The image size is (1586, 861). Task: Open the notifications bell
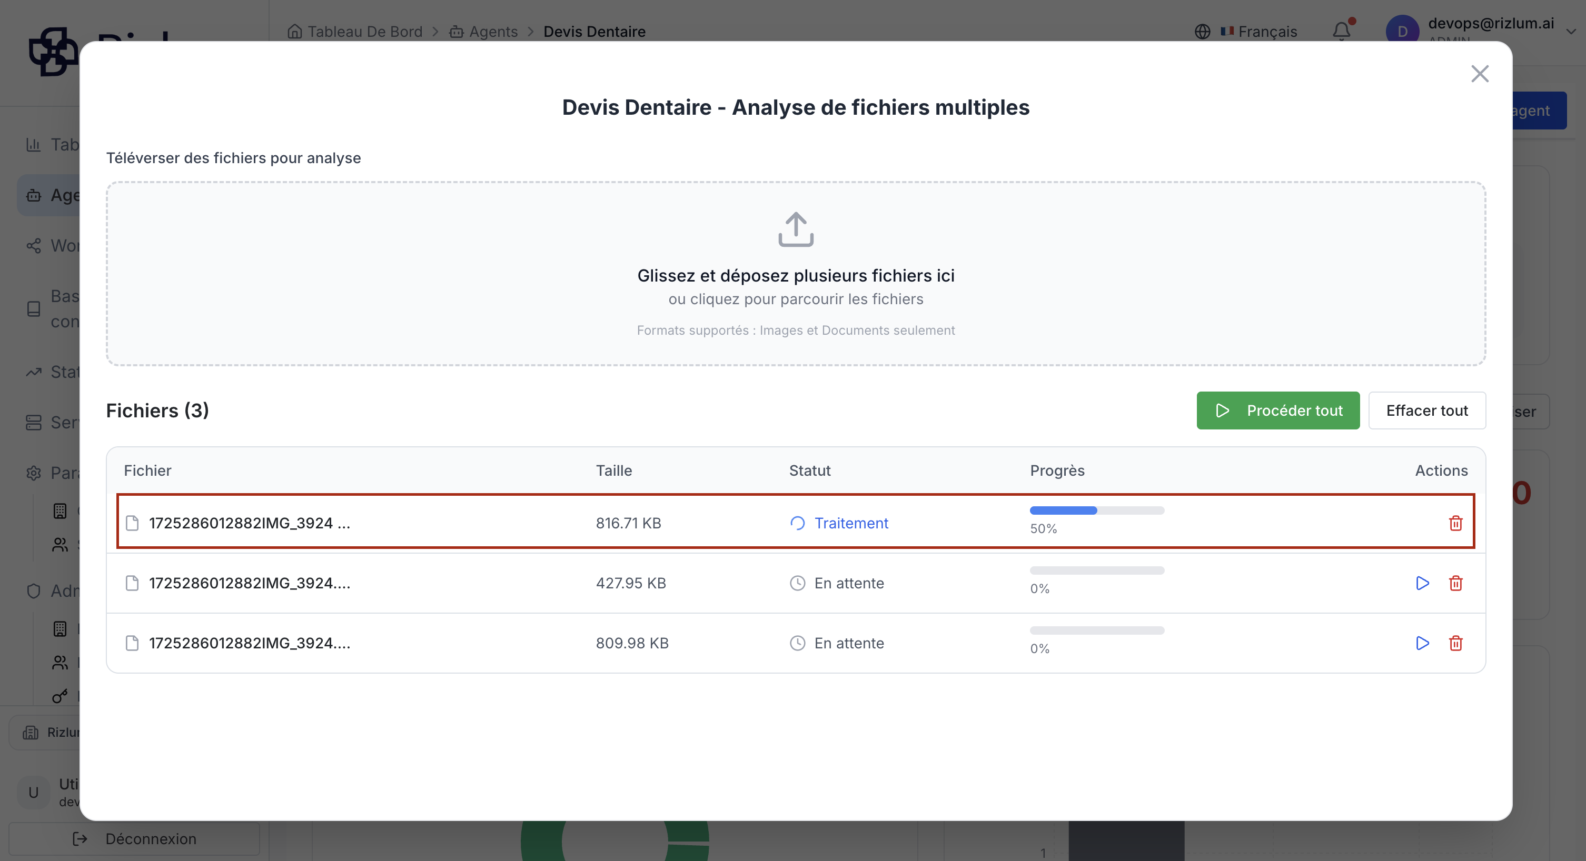[1342, 31]
